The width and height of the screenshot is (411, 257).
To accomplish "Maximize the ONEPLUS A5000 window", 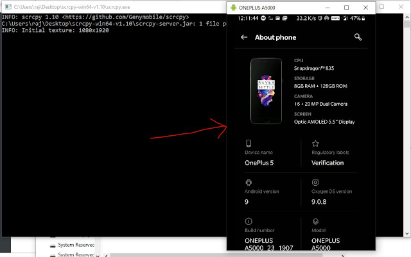I will pyautogui.click(x=346, y=8).
